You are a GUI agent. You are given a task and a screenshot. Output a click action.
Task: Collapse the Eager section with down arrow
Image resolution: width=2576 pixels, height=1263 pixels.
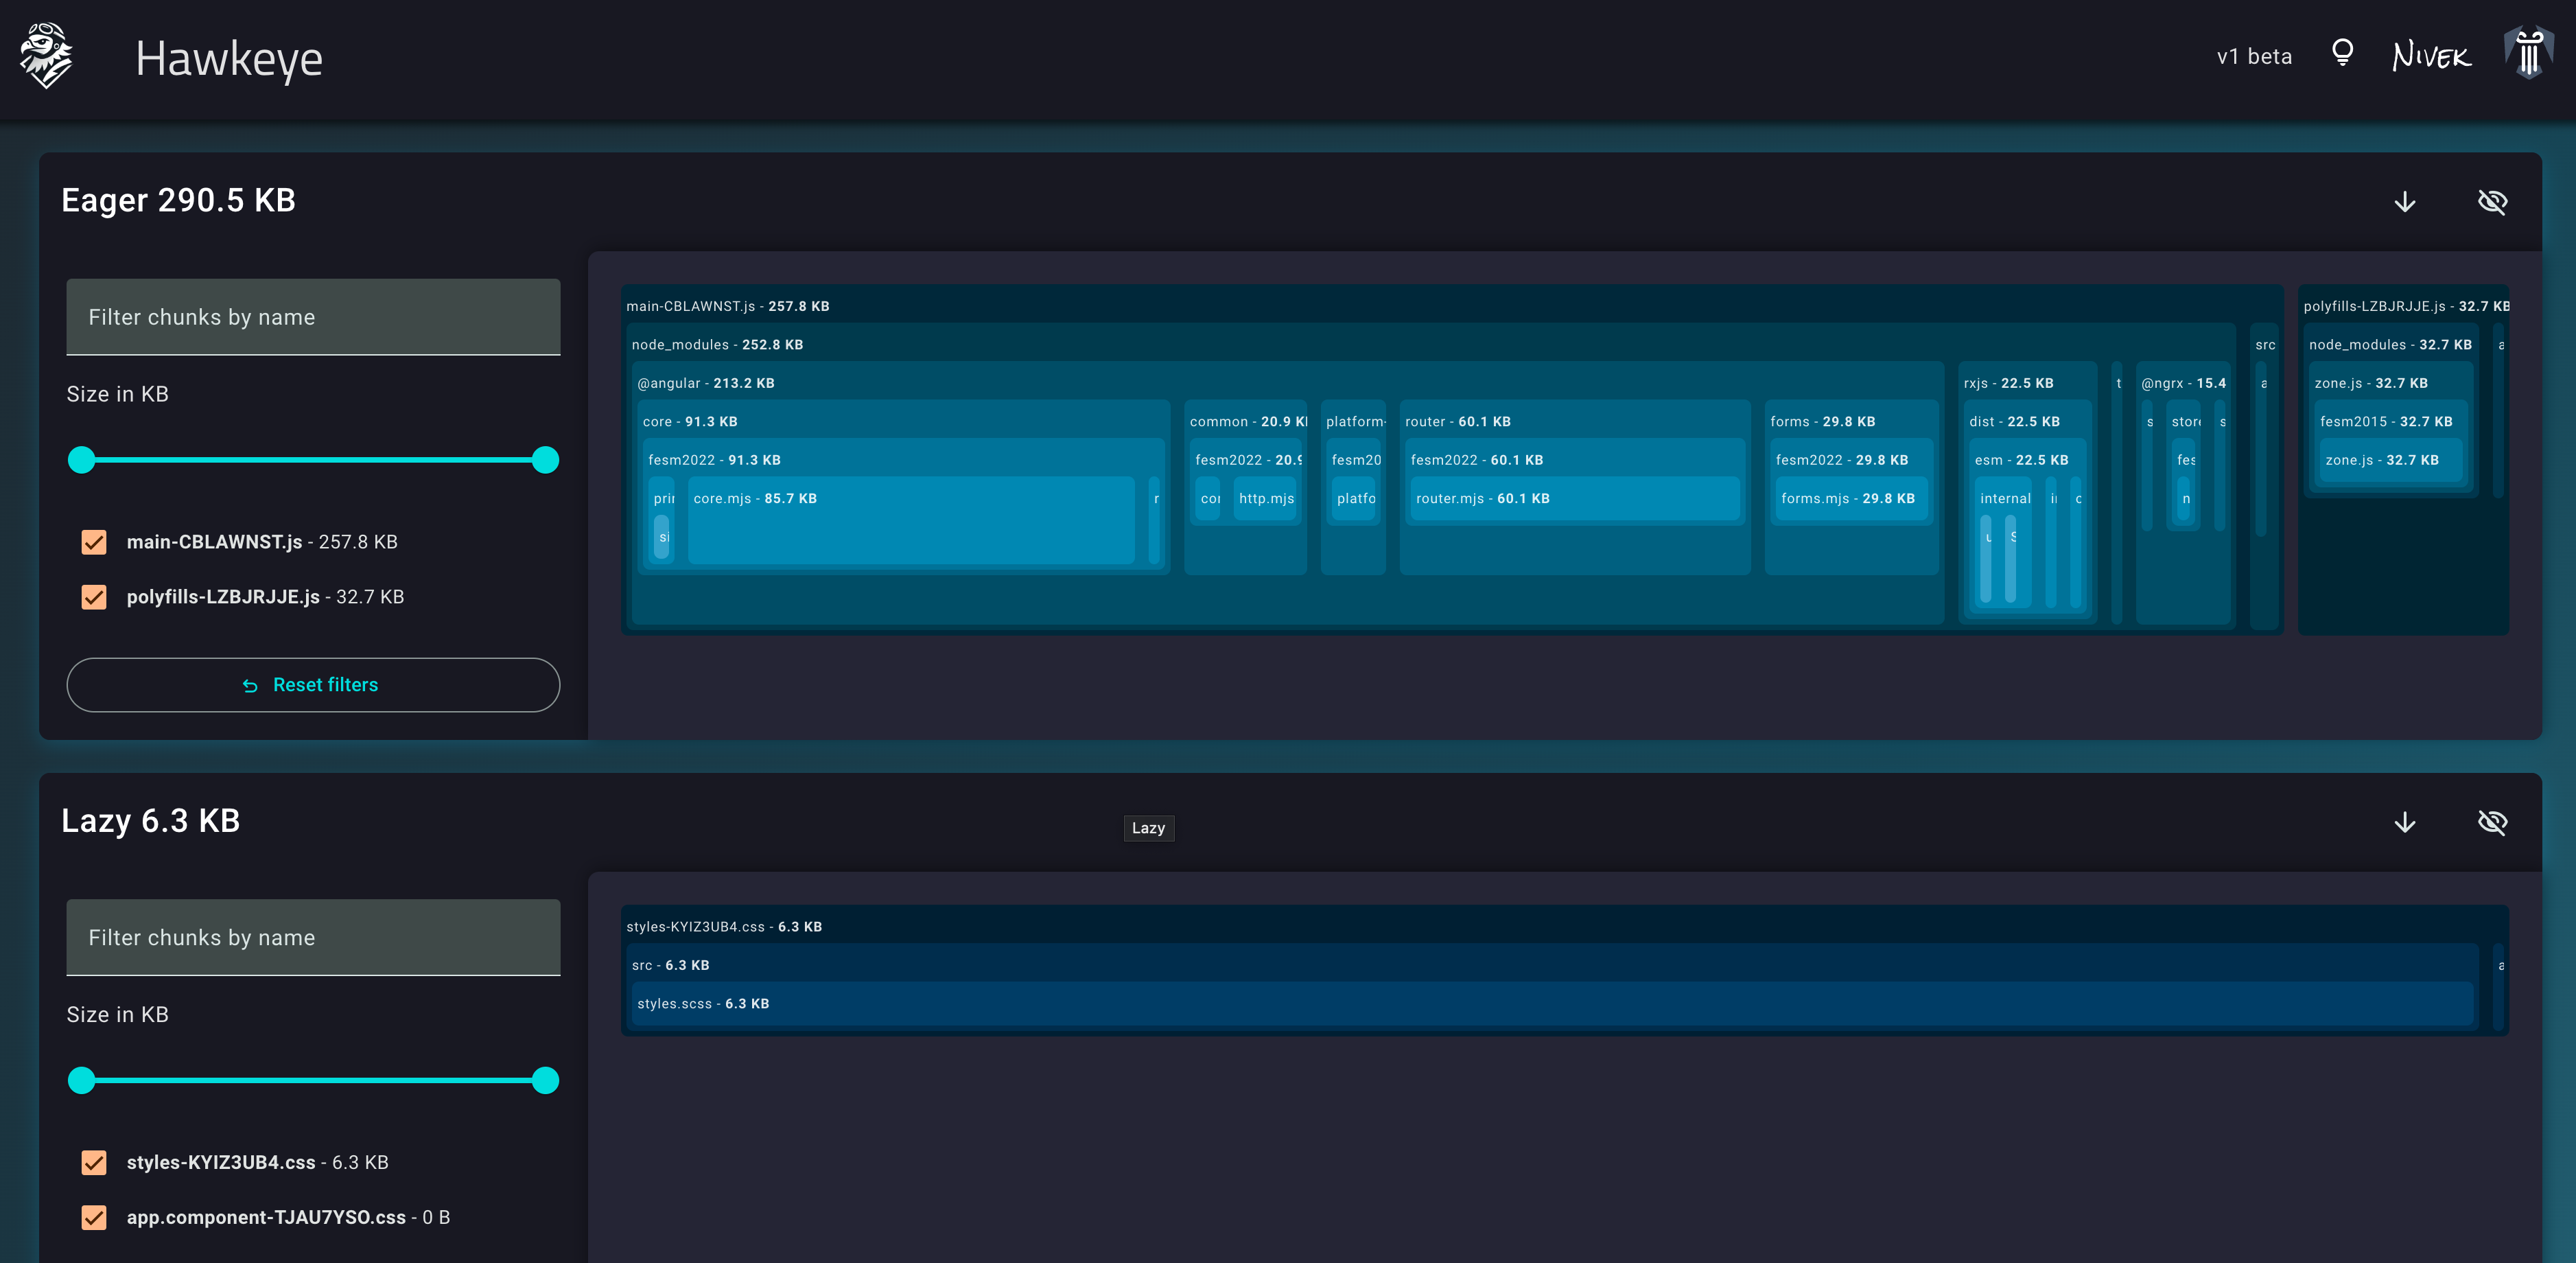point(2404,202)
